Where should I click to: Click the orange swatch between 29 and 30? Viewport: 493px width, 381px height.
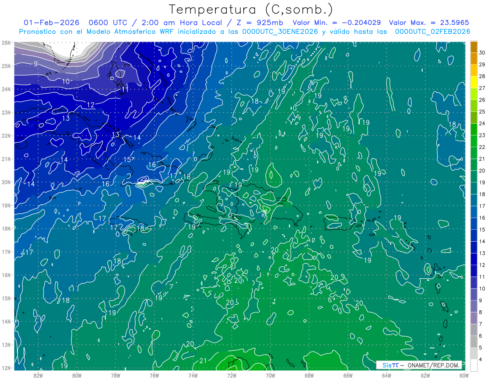[474, 58]
